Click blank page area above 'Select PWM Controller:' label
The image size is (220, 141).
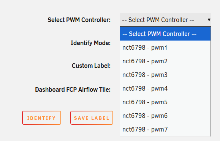click(79, 8)
